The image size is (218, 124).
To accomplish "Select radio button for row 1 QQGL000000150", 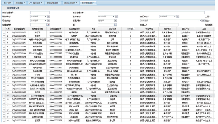I will 4,32.
